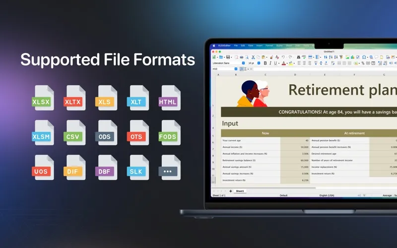Viewport: 397px width, 248px height.
Task: Click the center horizontally icon
Action: click(x=304, y=63)
